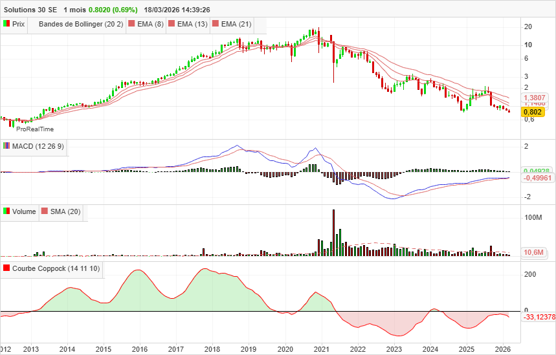Click the yellow 0,802 current price tag
This screenshot has width=556, height=355.
[533, 112]
